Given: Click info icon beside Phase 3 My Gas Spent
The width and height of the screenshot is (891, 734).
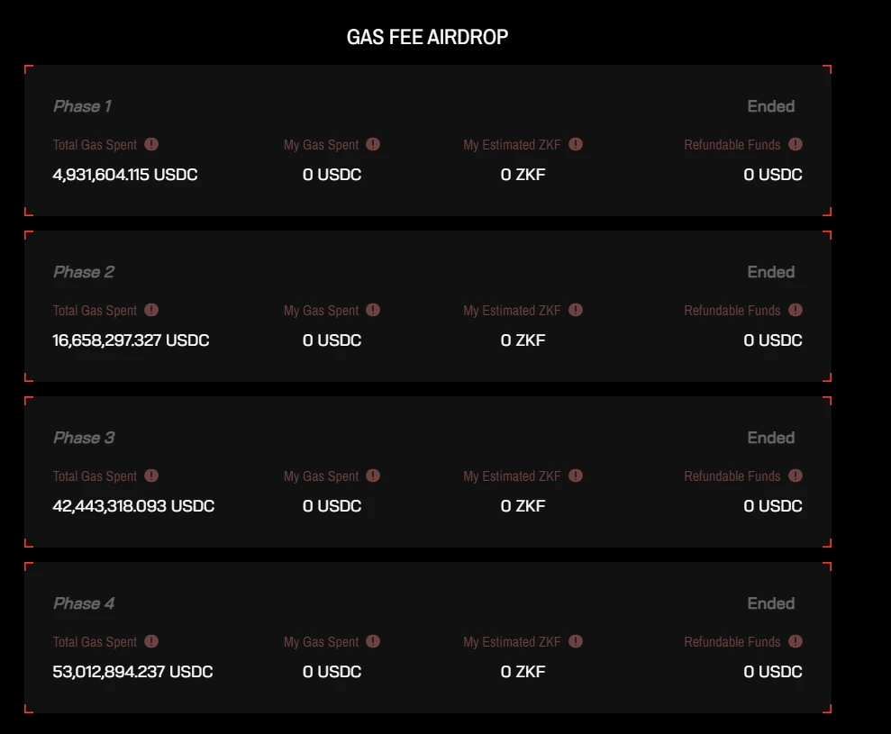Looking at the screenshot, I should tap(373, 476).
